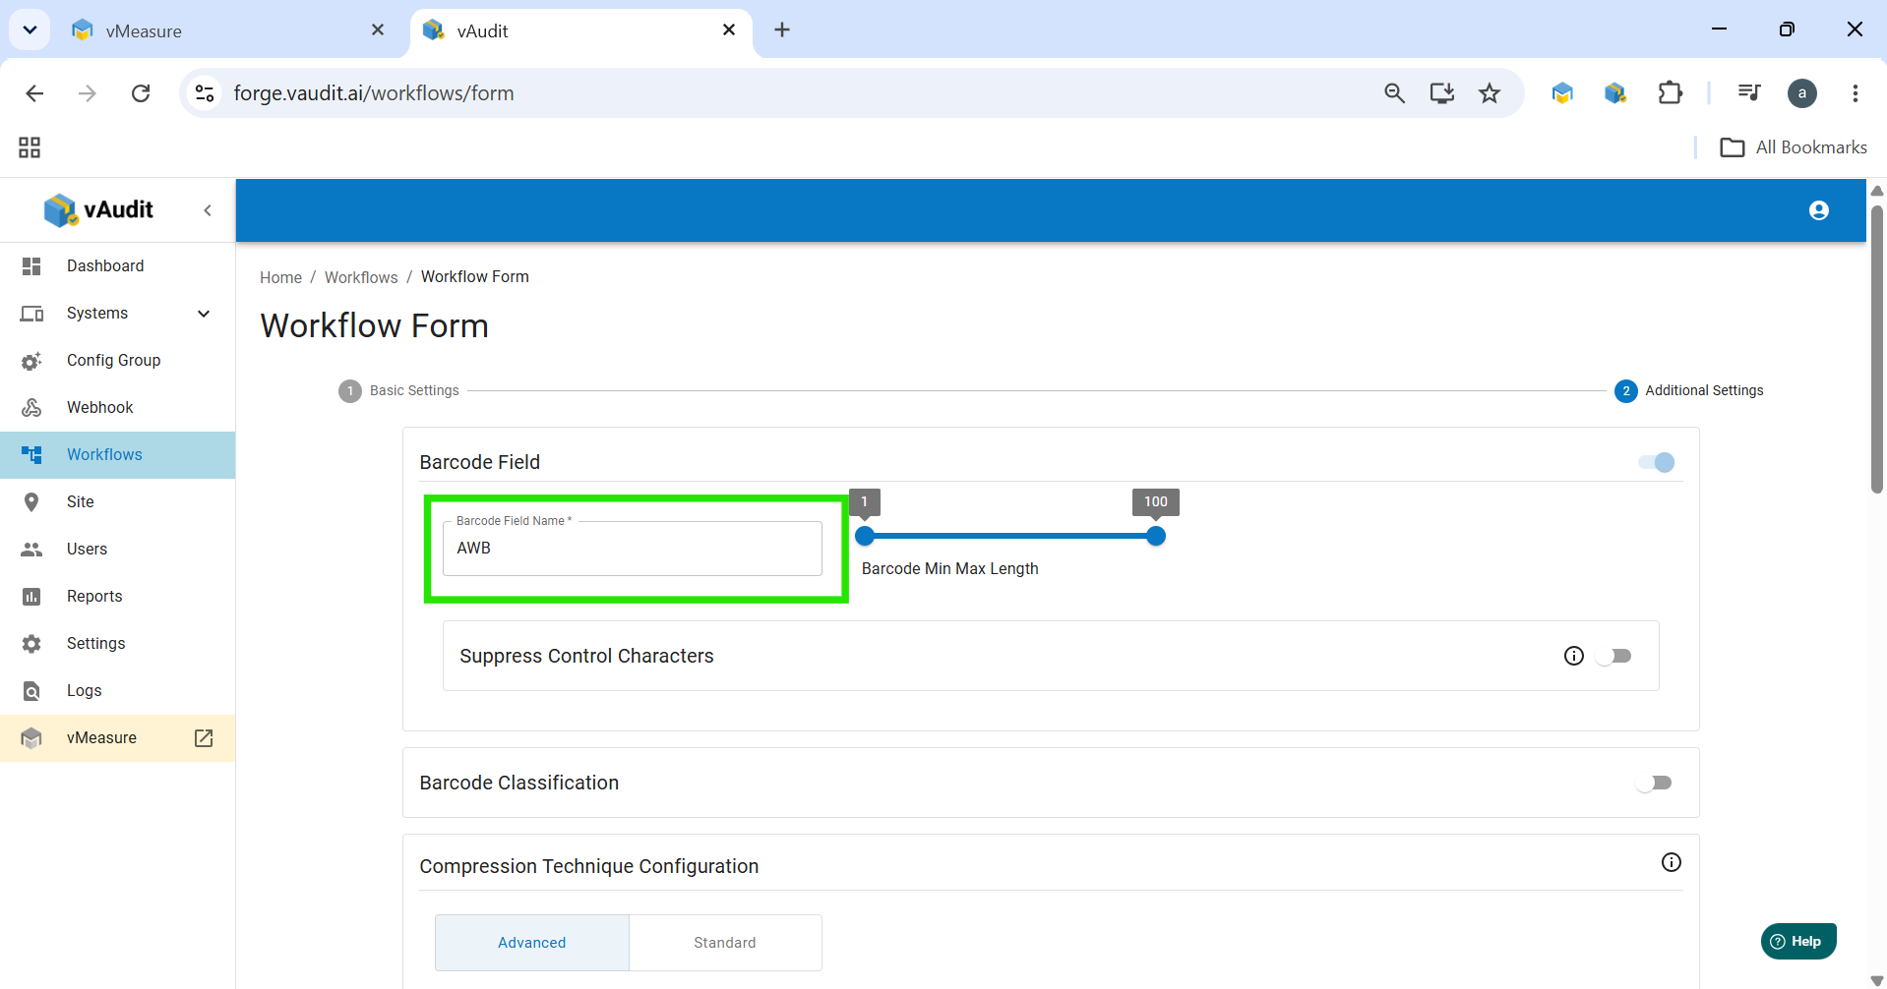Click the Barcode Field Name input
This screenshot has height=989, width=1887.
tap(633, 549)
